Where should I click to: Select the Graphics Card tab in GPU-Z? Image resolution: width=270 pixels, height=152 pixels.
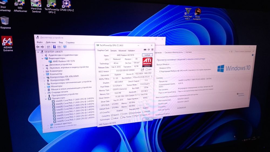click(103, 50)
